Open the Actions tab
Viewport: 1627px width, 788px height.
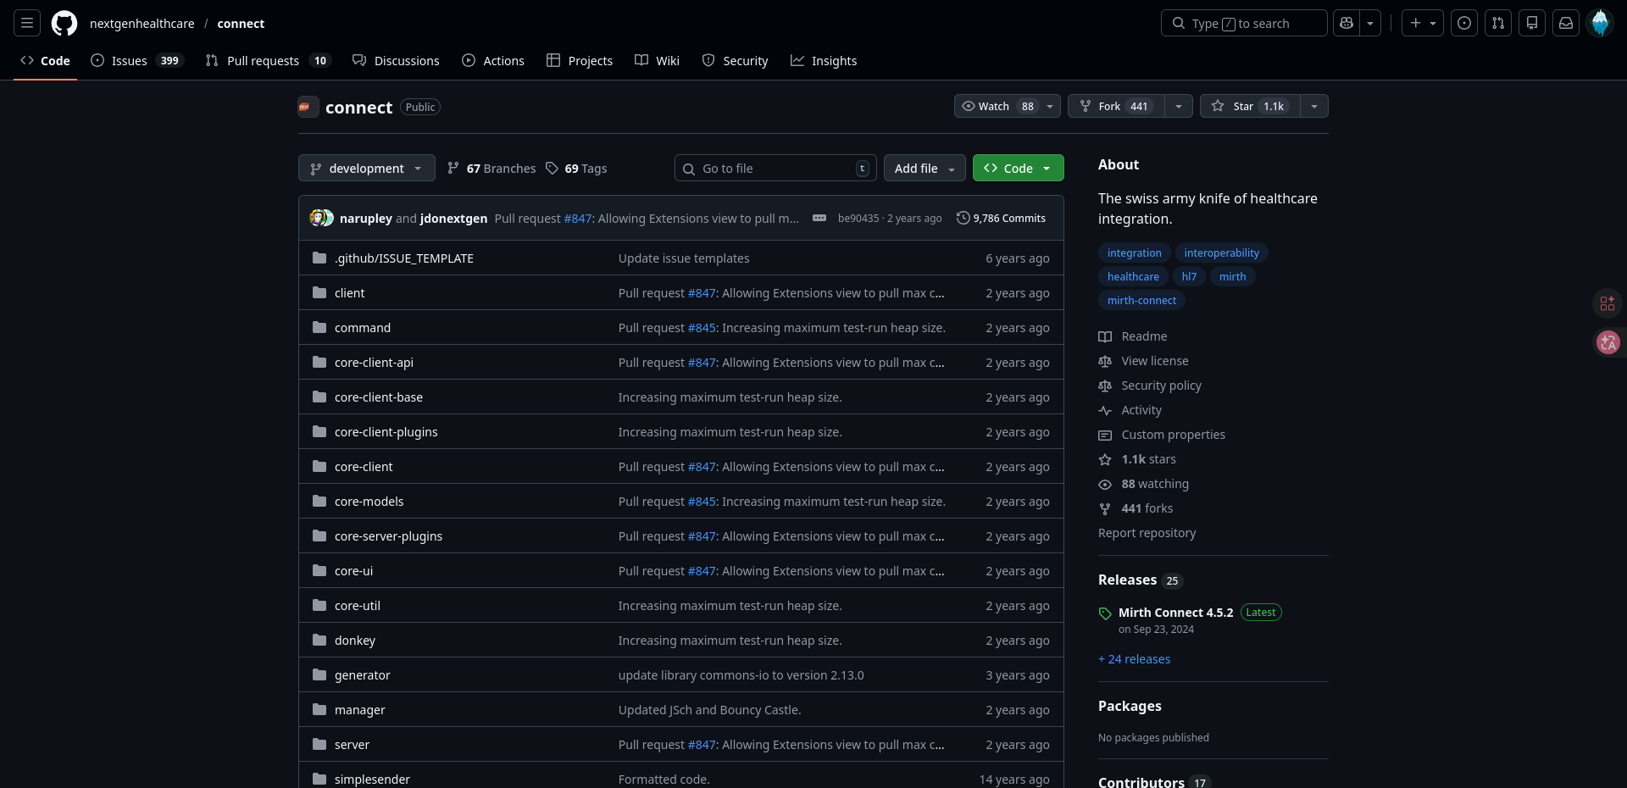click(x=493, y=61)
